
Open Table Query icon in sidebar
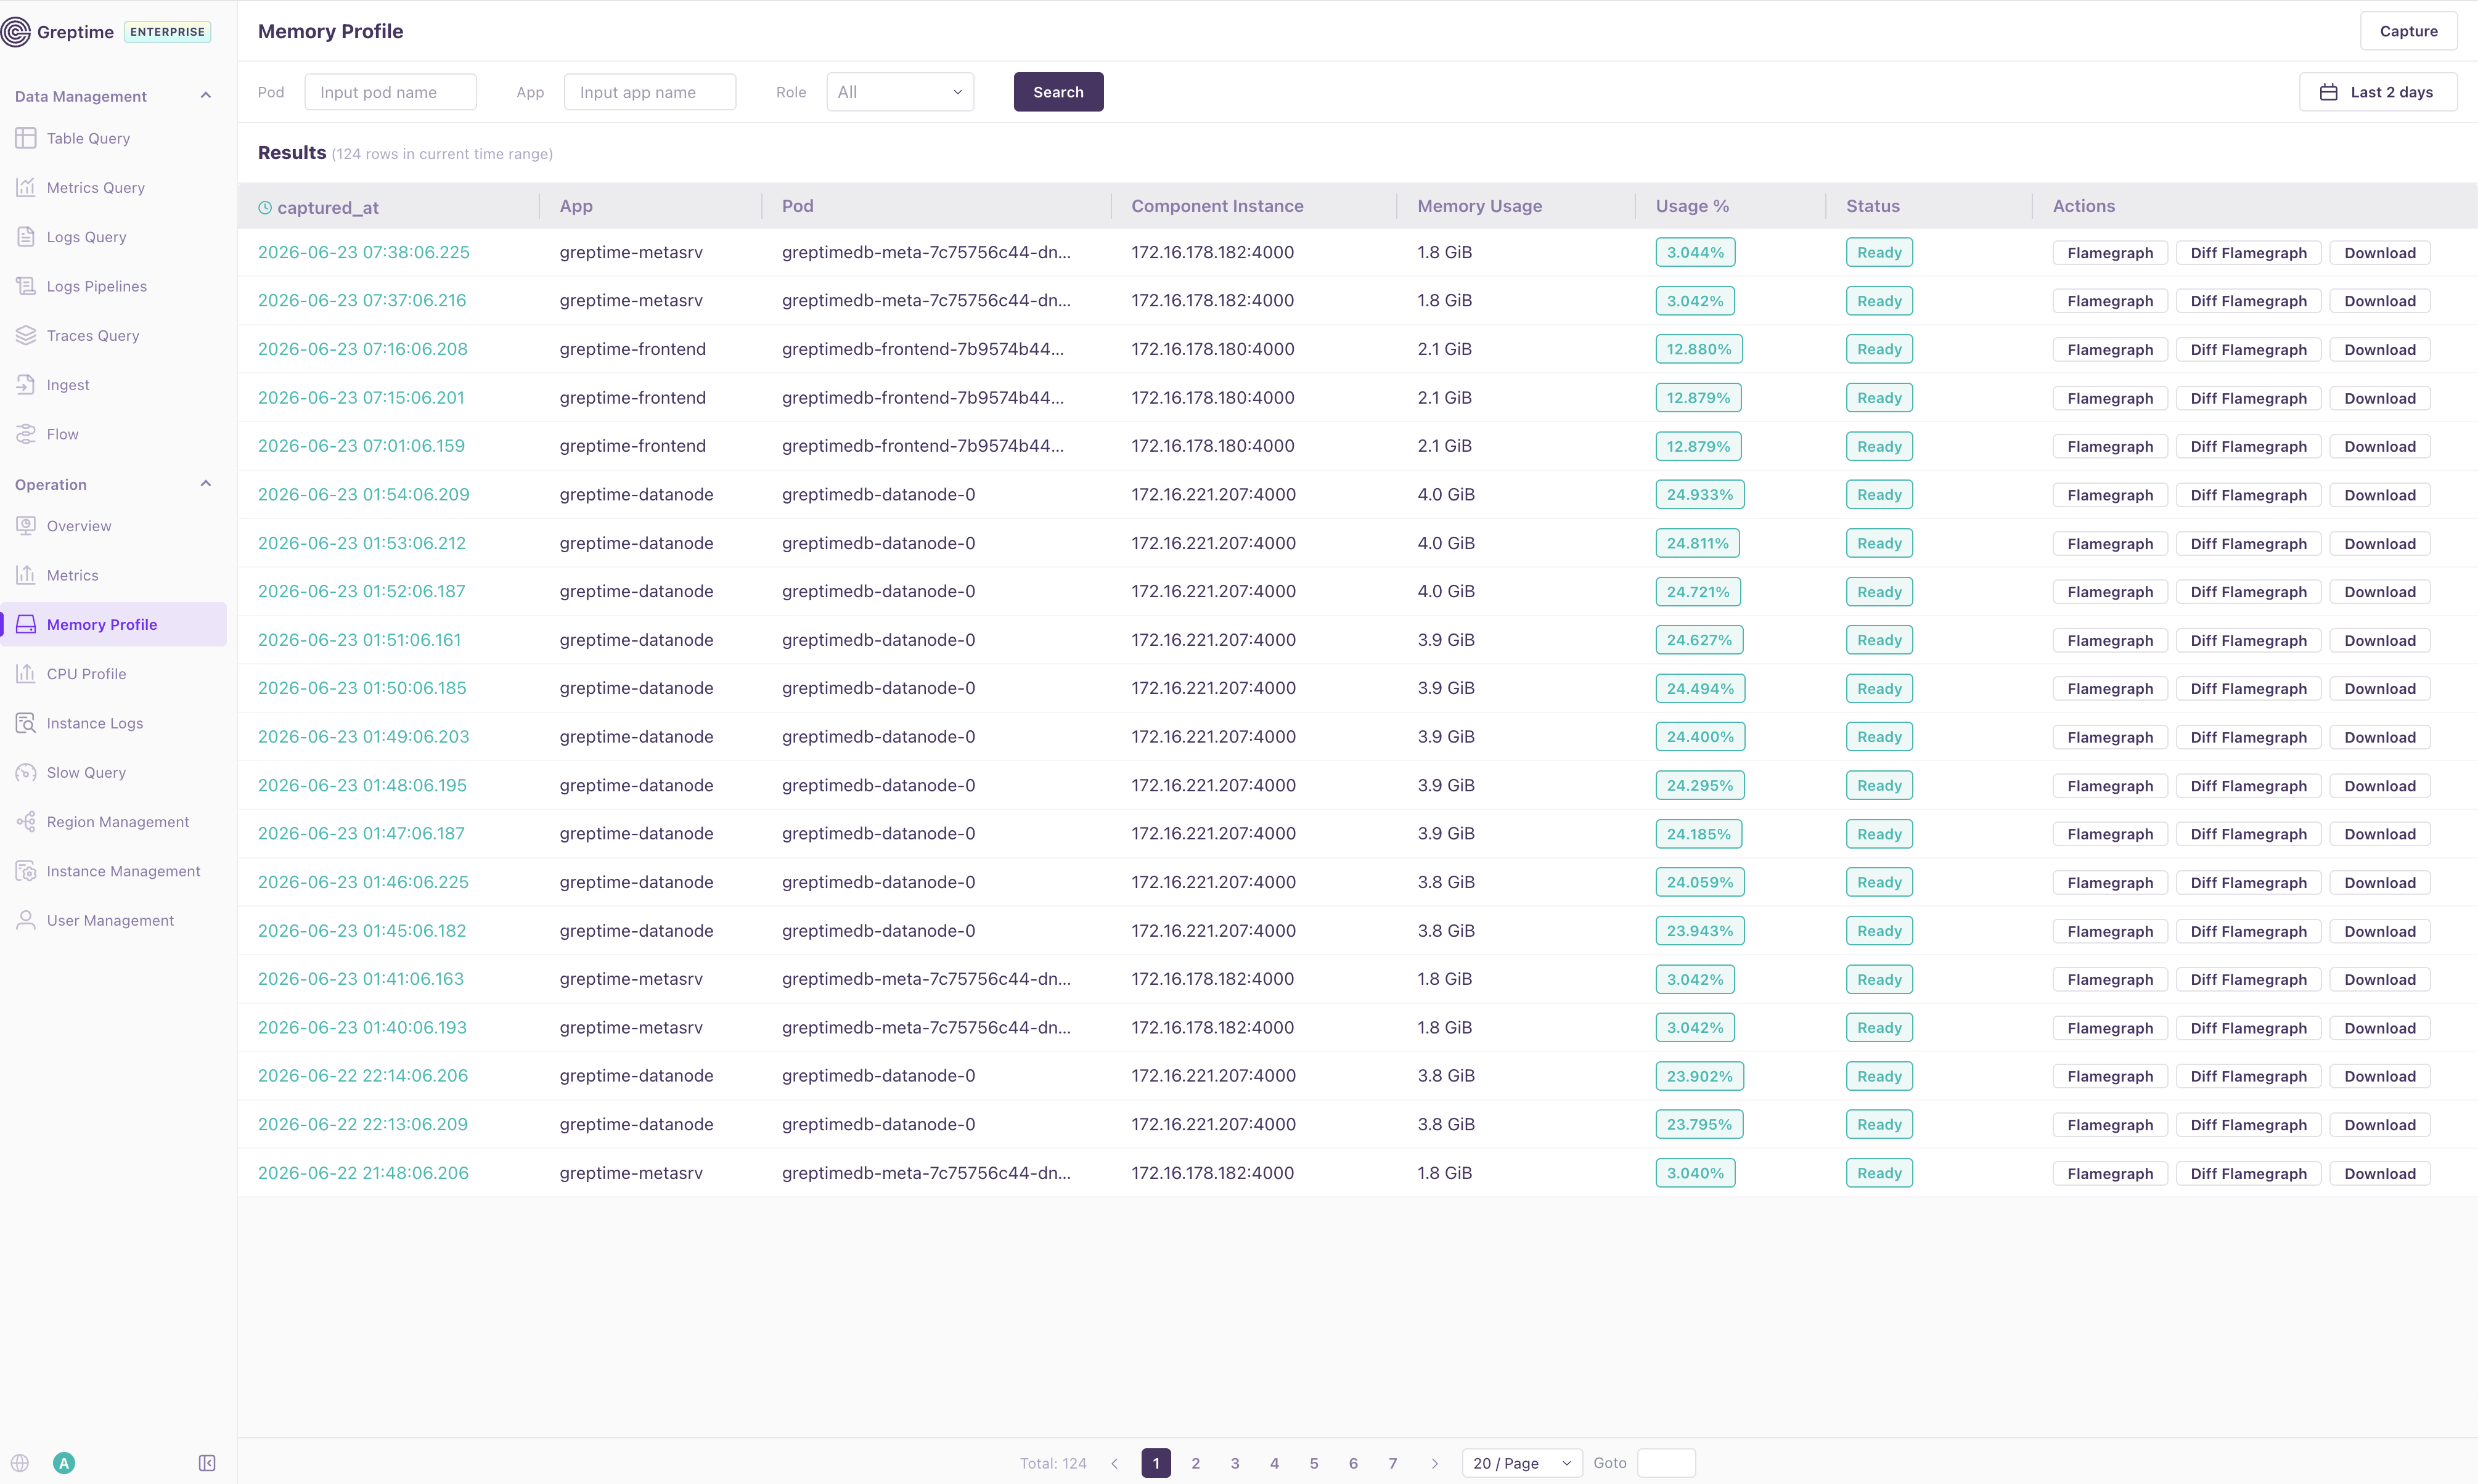coord(26,138)
